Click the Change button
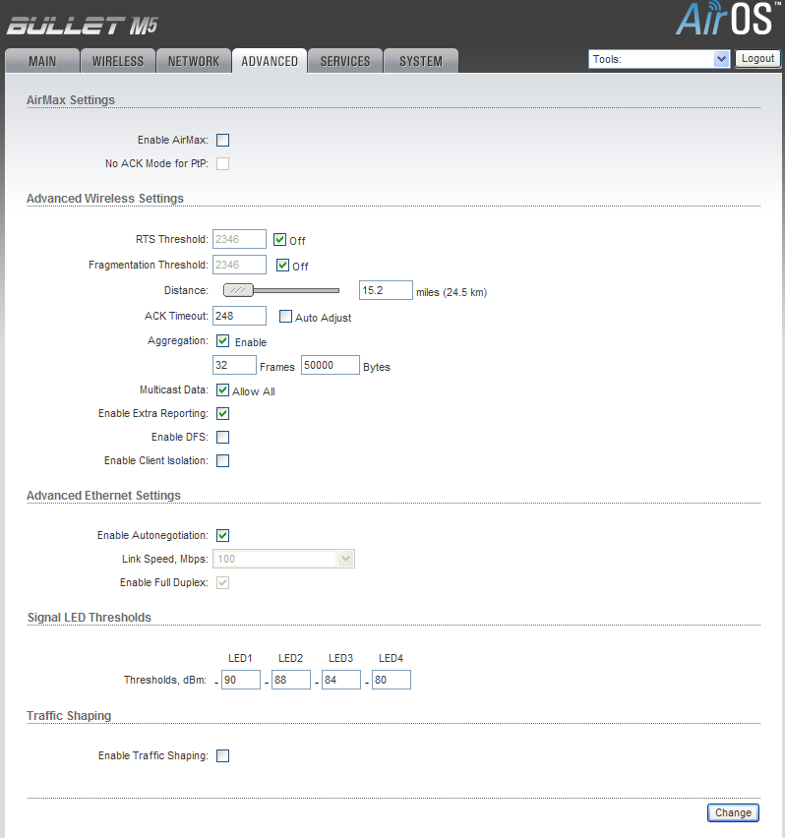 [x=733, y=812]
